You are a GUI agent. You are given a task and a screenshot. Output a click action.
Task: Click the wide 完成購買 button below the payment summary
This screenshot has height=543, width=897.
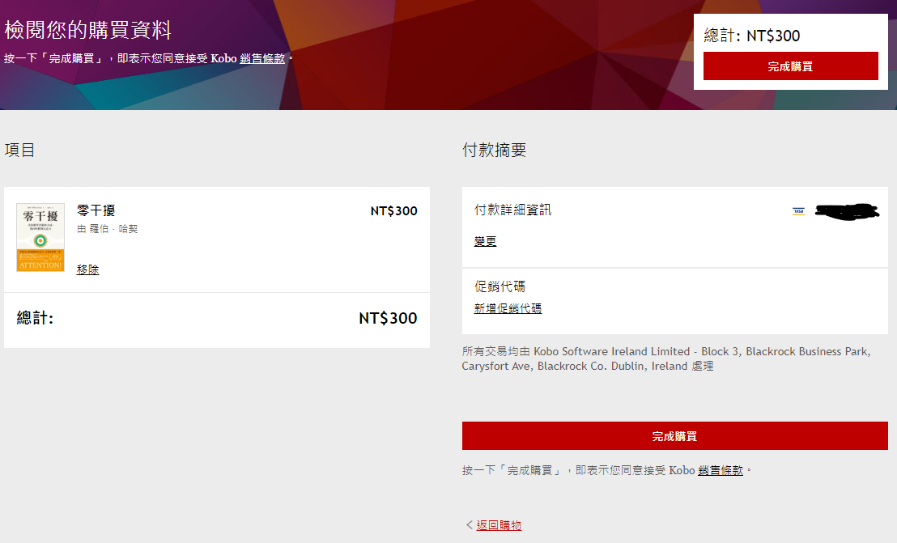(674, 436)
